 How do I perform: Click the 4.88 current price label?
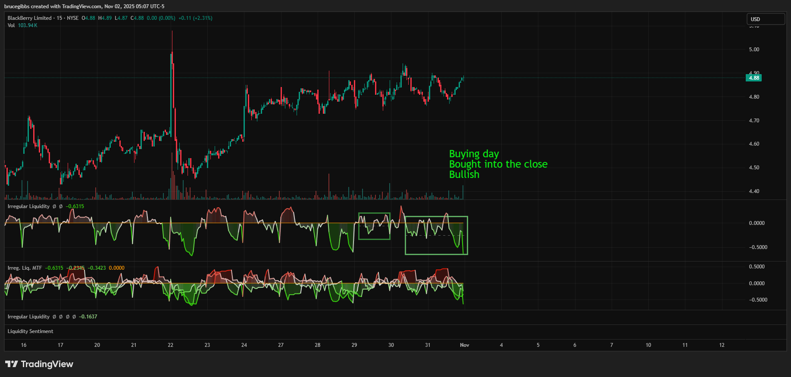pos(753,78)
